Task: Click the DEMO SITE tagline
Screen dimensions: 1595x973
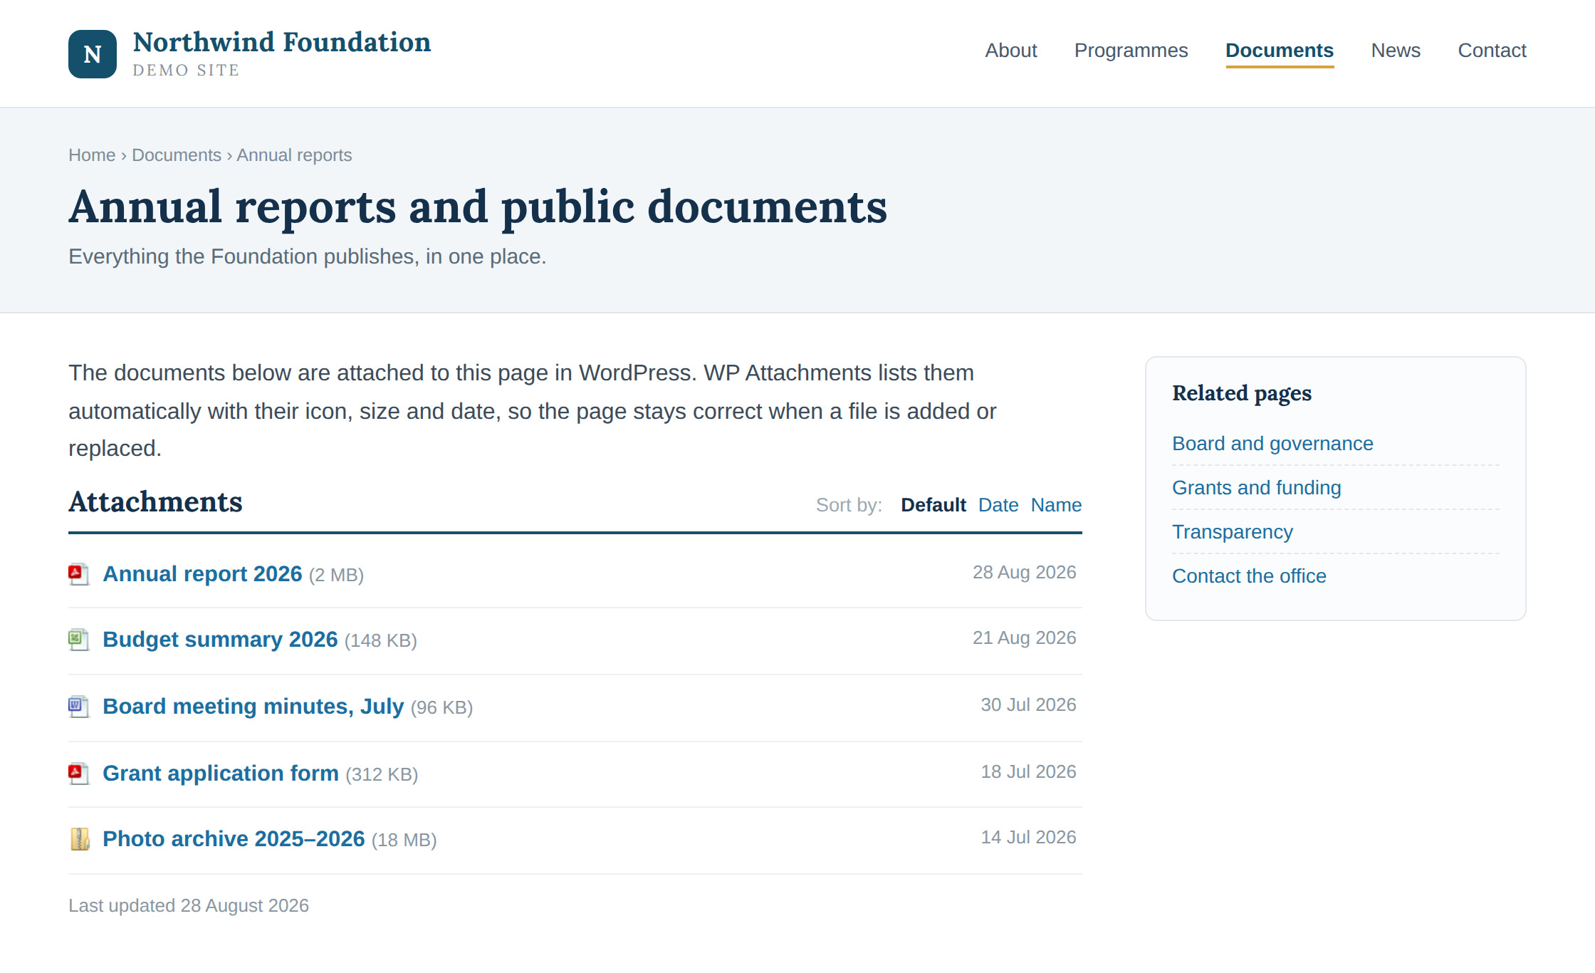Action: (186, 71)
